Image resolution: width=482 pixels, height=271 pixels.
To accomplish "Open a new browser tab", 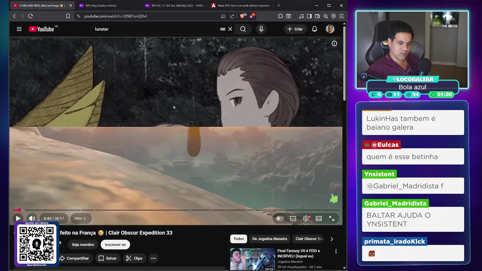I will (x=279, y=5).
